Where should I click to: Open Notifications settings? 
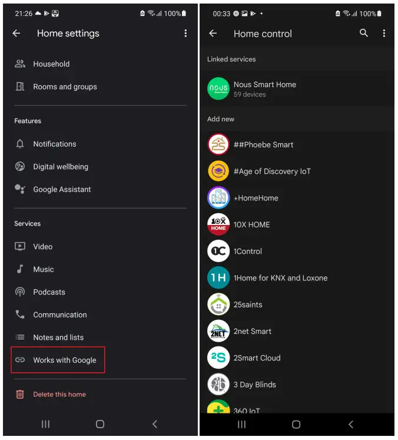(x=54, y=144)
